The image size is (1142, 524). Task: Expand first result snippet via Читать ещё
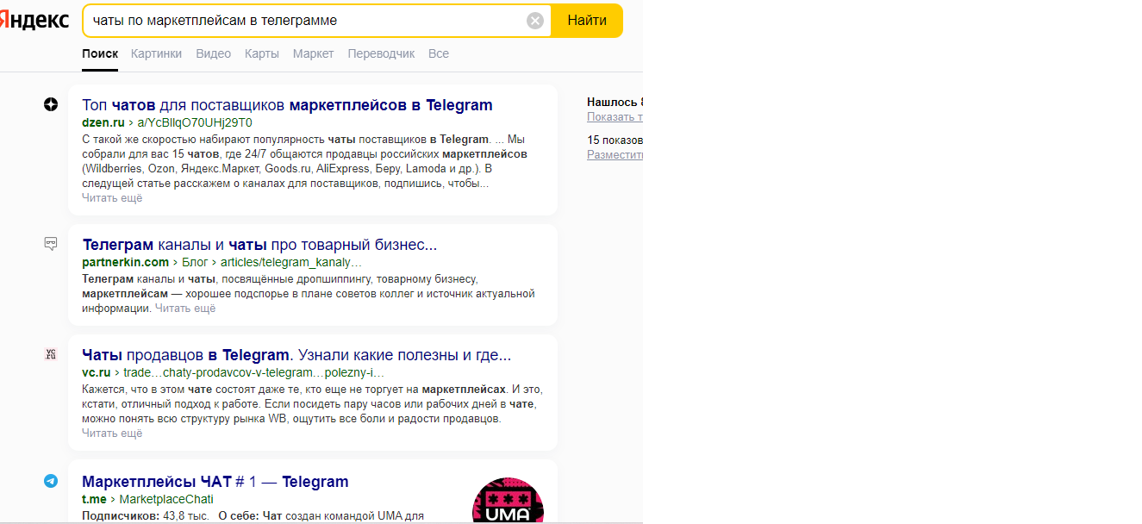click(x=112, y=198)
